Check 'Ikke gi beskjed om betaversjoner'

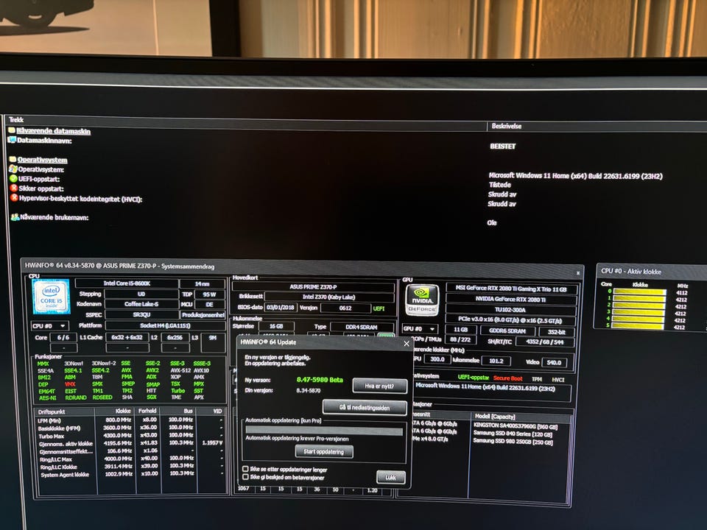click(246, 476)
